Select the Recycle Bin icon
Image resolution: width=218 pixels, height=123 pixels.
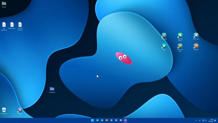coord(4,111)
